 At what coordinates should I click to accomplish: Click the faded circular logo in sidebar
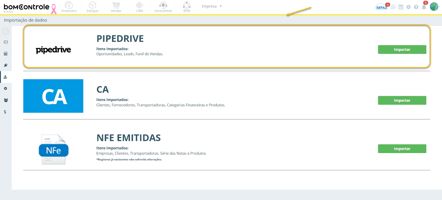pyautogui.click(x=6, y=31)
